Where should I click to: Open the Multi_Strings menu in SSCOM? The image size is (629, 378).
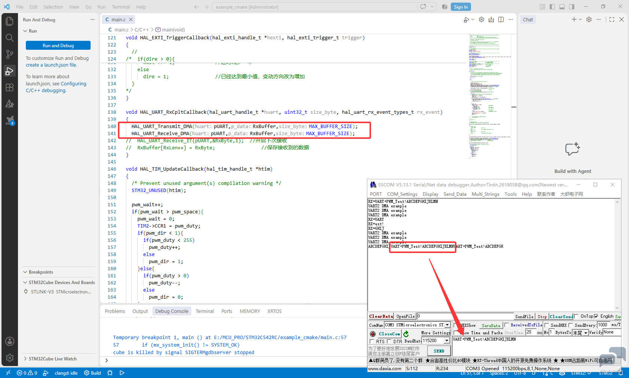click(486, 194)
